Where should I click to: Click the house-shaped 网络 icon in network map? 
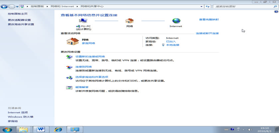(129, 21)
